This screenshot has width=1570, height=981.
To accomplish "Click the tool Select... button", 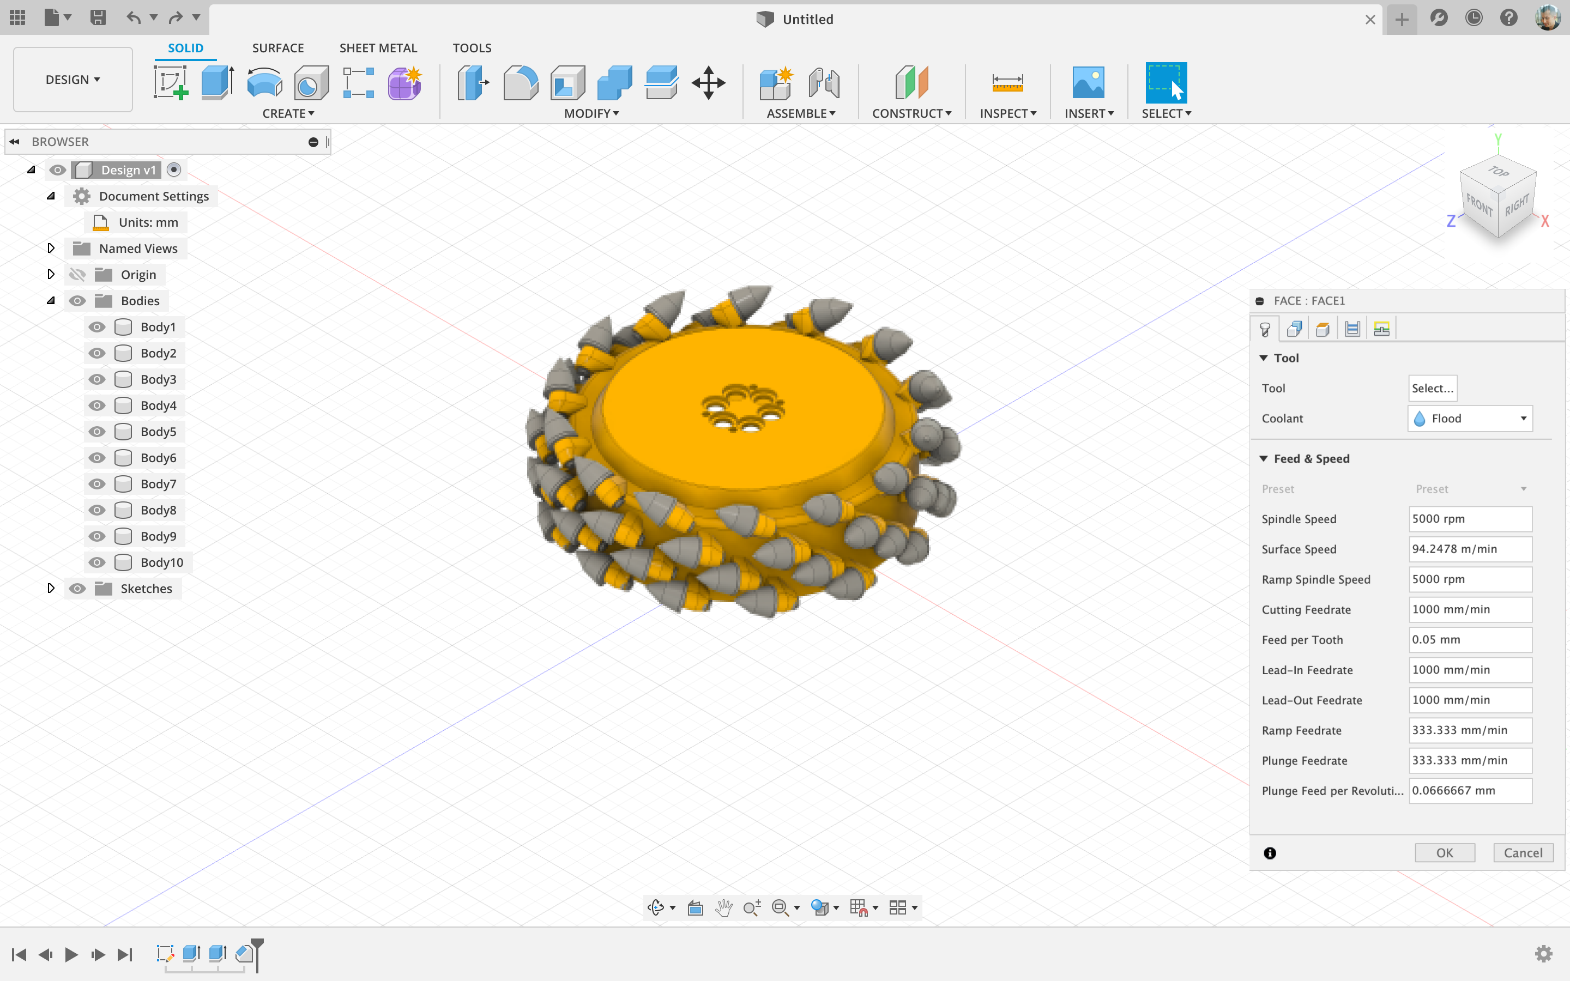I will point(1432,388).
